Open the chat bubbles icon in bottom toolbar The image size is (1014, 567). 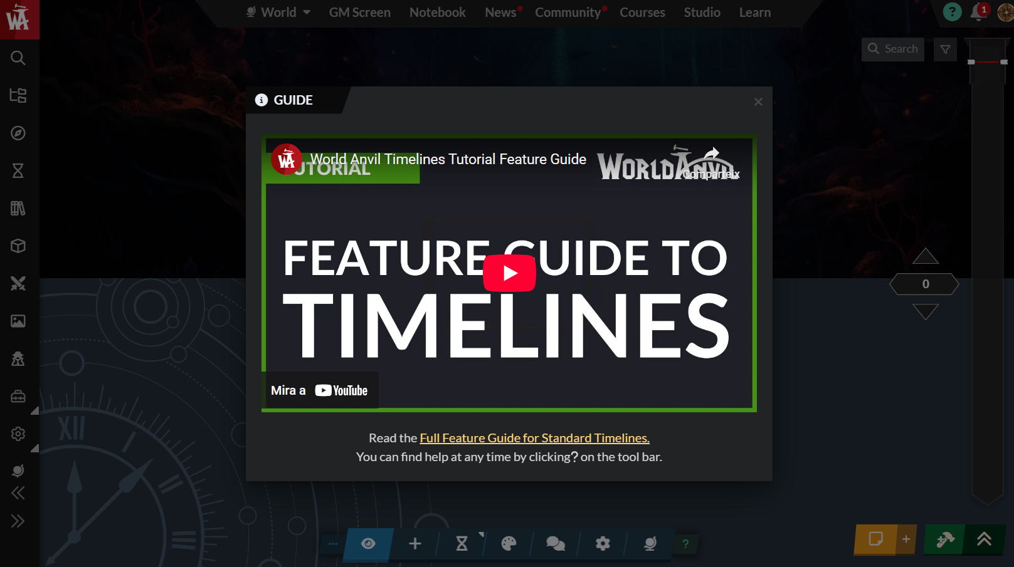[556, 544]
